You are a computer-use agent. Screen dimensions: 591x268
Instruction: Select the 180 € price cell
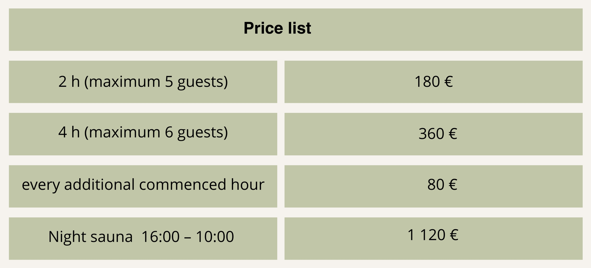tap(433, 82)
